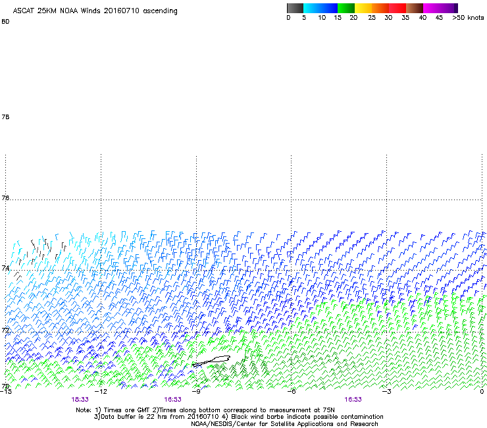This screenshot has height=428, width=487.
Task: Click the '18:53' time label nearest the -9 longitude
Action: pyautogui.click(x=172, y=400)
